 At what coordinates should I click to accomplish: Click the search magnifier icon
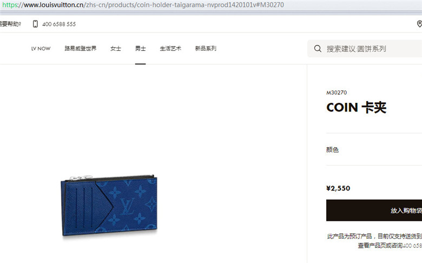(318, 49)
